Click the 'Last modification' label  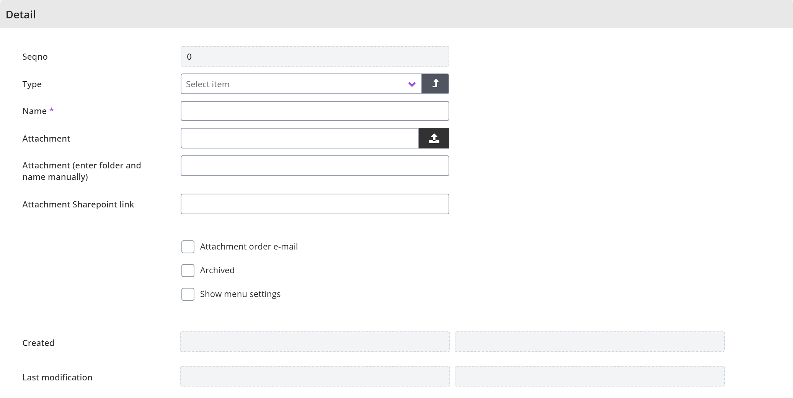tap(57, 377)
